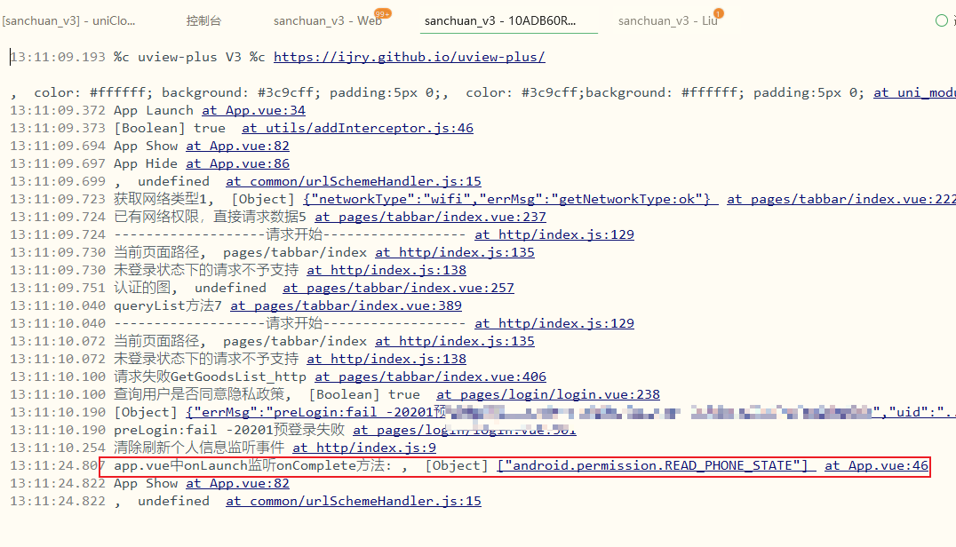Viewport: 956px width, 547px height.
Task: Click the 99+ badge on Web tab
Action: click(x=383, y=13)
